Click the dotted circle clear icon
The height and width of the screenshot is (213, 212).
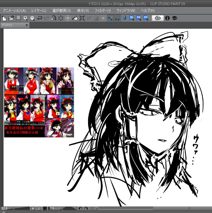(61, 18)
